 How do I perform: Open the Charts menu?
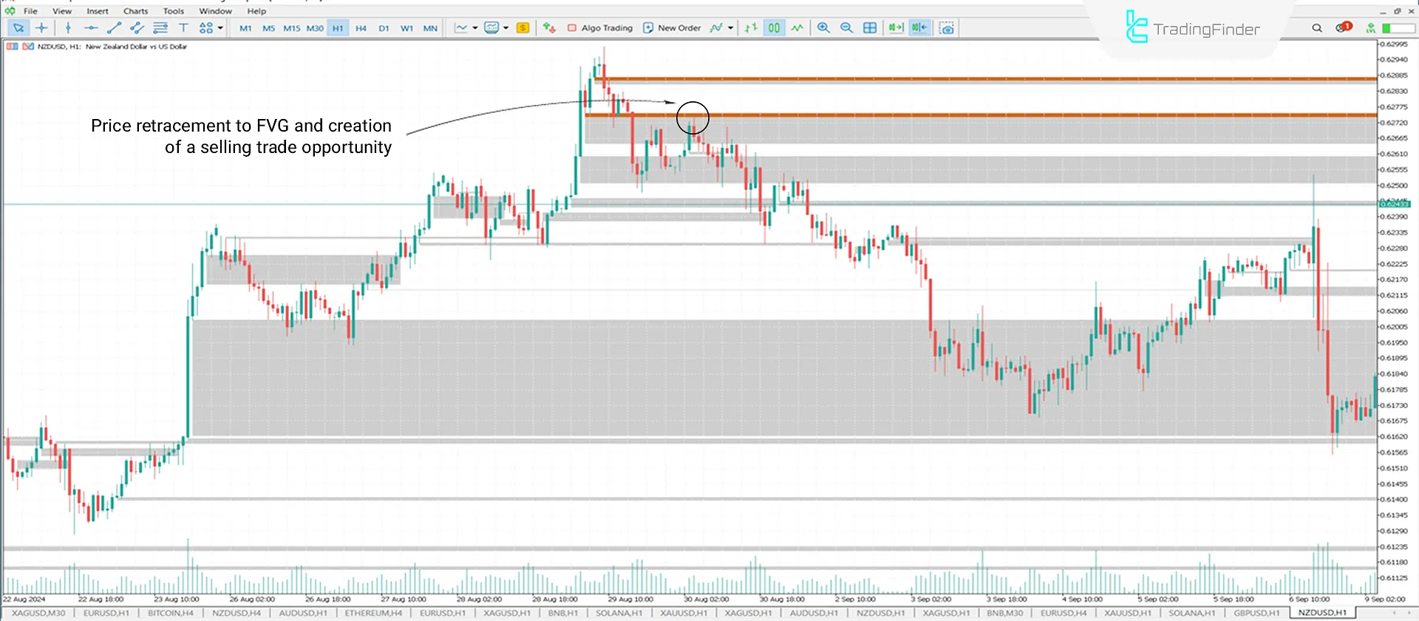point(135,11)
